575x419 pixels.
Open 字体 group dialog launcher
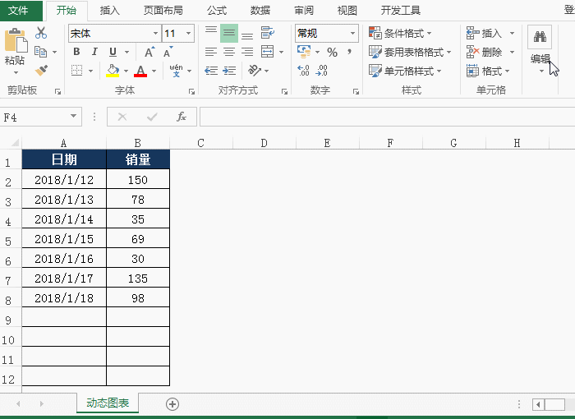pos(191,91)
